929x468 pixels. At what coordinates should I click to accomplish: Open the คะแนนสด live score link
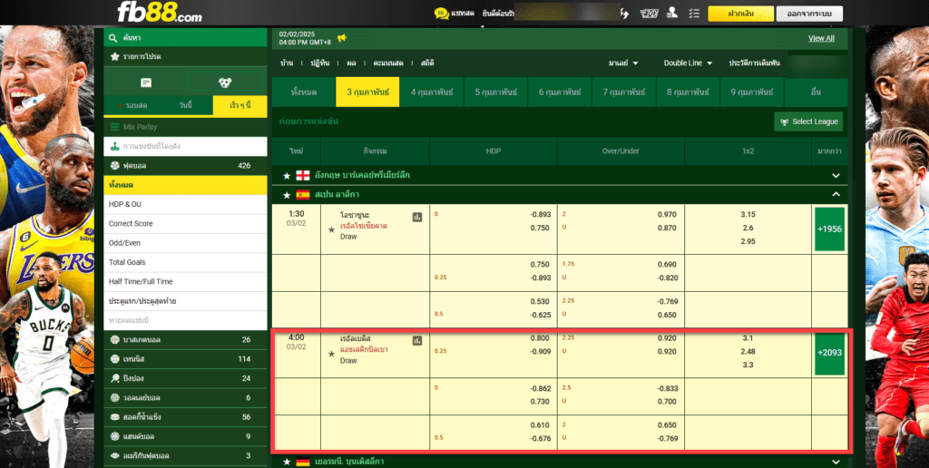coord(388,63)
